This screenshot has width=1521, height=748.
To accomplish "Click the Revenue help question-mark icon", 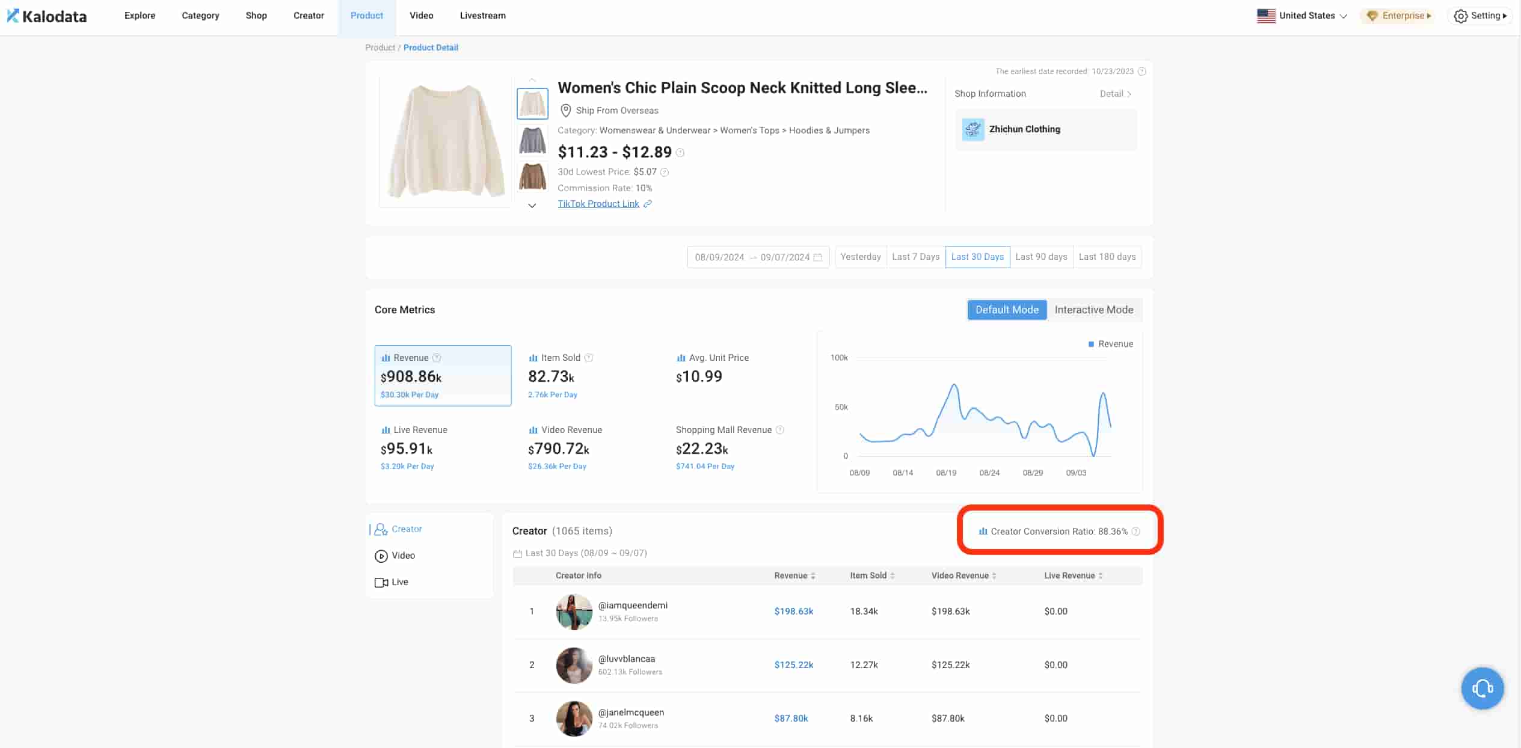I will tap(437, 358).
